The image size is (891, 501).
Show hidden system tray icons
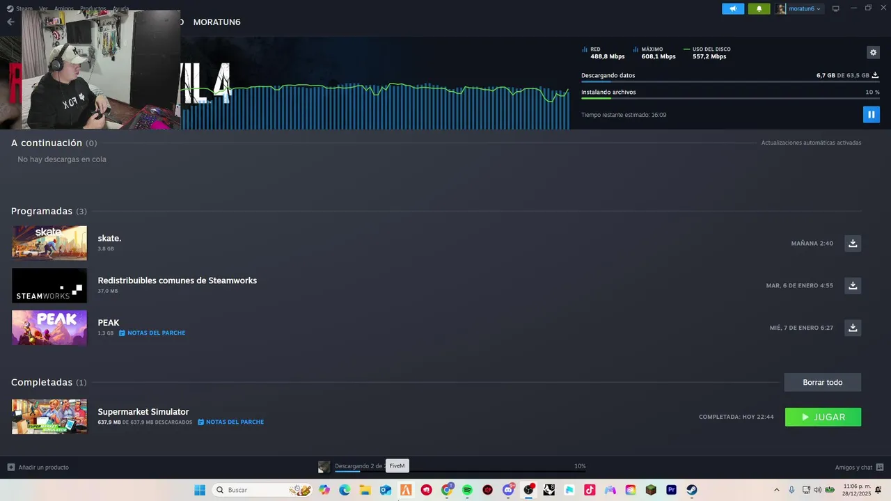[x=777, y=490]
